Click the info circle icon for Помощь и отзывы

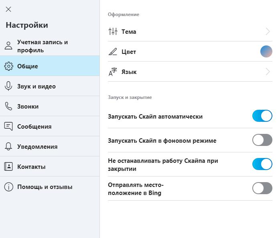pos(8,187)
